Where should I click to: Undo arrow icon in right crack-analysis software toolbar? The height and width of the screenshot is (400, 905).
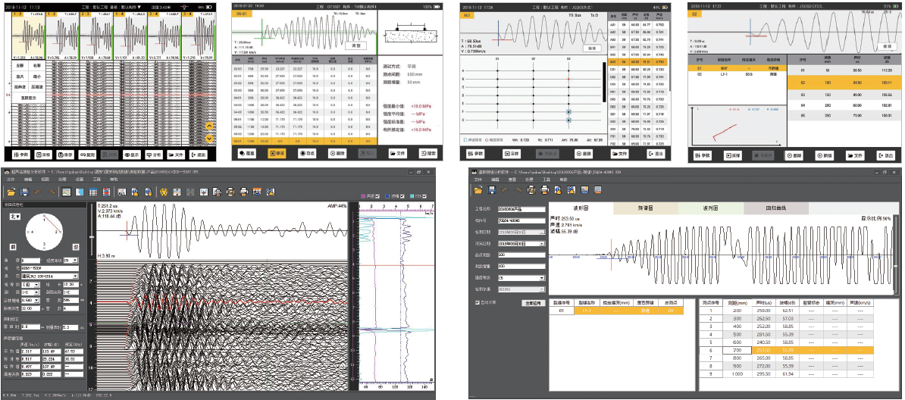(504, 190)
